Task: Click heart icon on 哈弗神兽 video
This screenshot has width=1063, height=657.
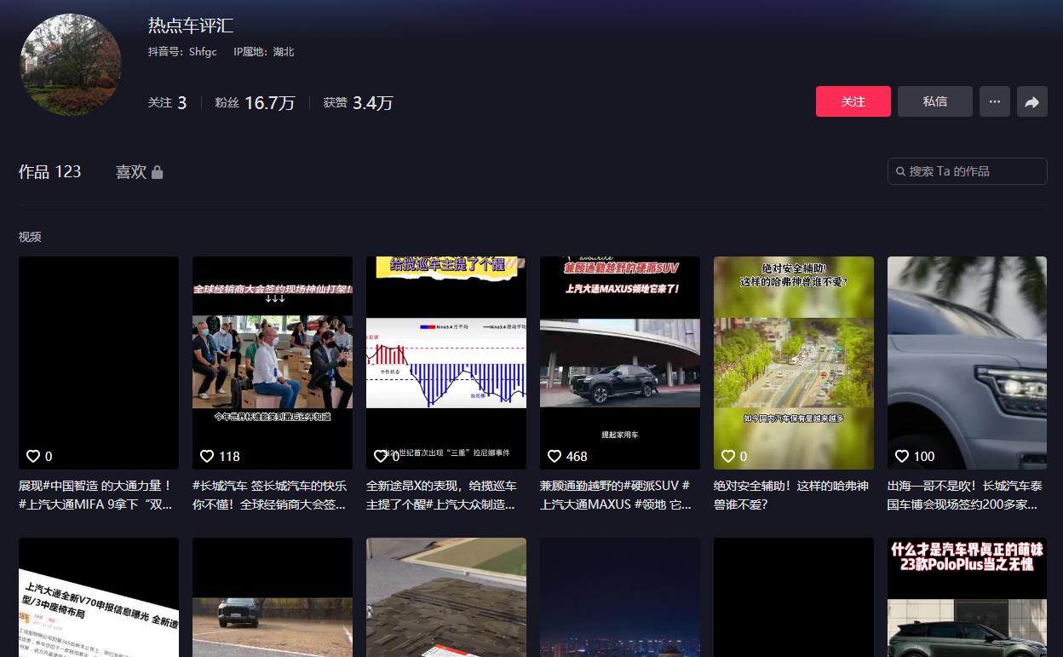Action: click(x=728, y=456)
